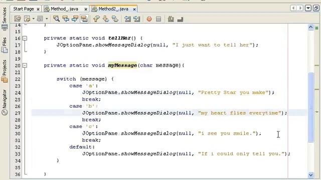Click the greyed Forward navigation icon
The height and width of the screenshot is (180, 321).
[x=40, y=19]
